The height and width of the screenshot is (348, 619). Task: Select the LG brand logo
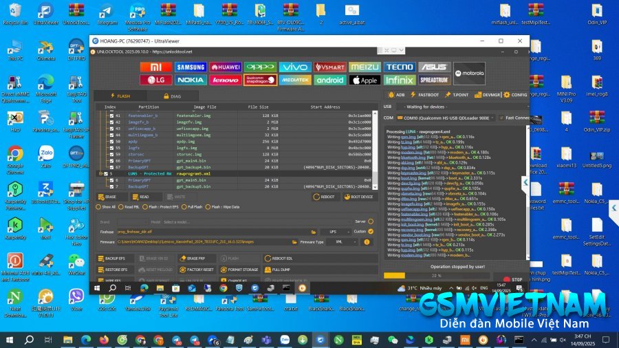point(156,80)
